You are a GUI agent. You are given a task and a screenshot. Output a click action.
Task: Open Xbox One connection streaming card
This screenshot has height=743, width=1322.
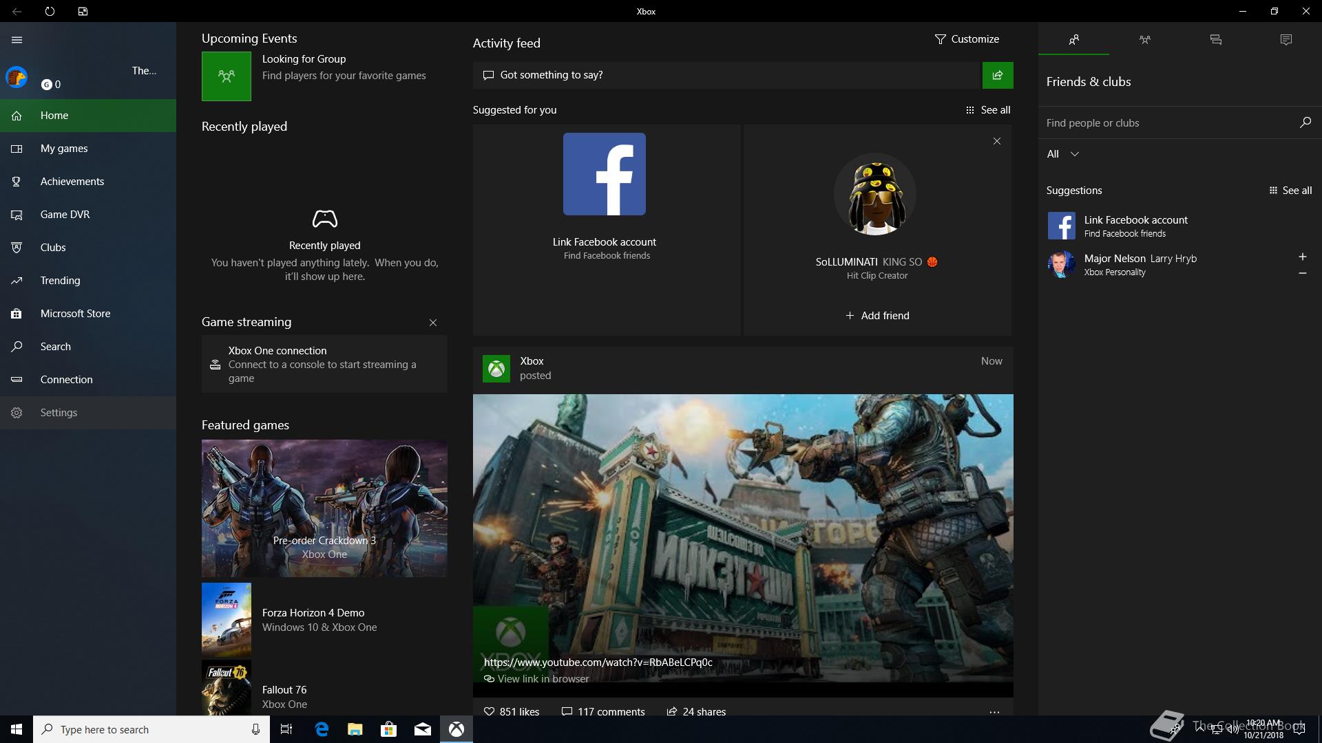324,364
